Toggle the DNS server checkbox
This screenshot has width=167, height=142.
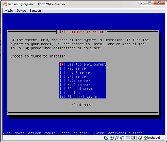[x=62, y=76]
